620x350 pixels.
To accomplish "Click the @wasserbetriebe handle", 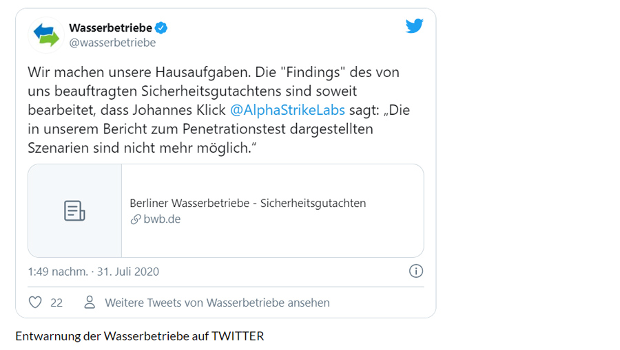I will (x=112, y=43).
